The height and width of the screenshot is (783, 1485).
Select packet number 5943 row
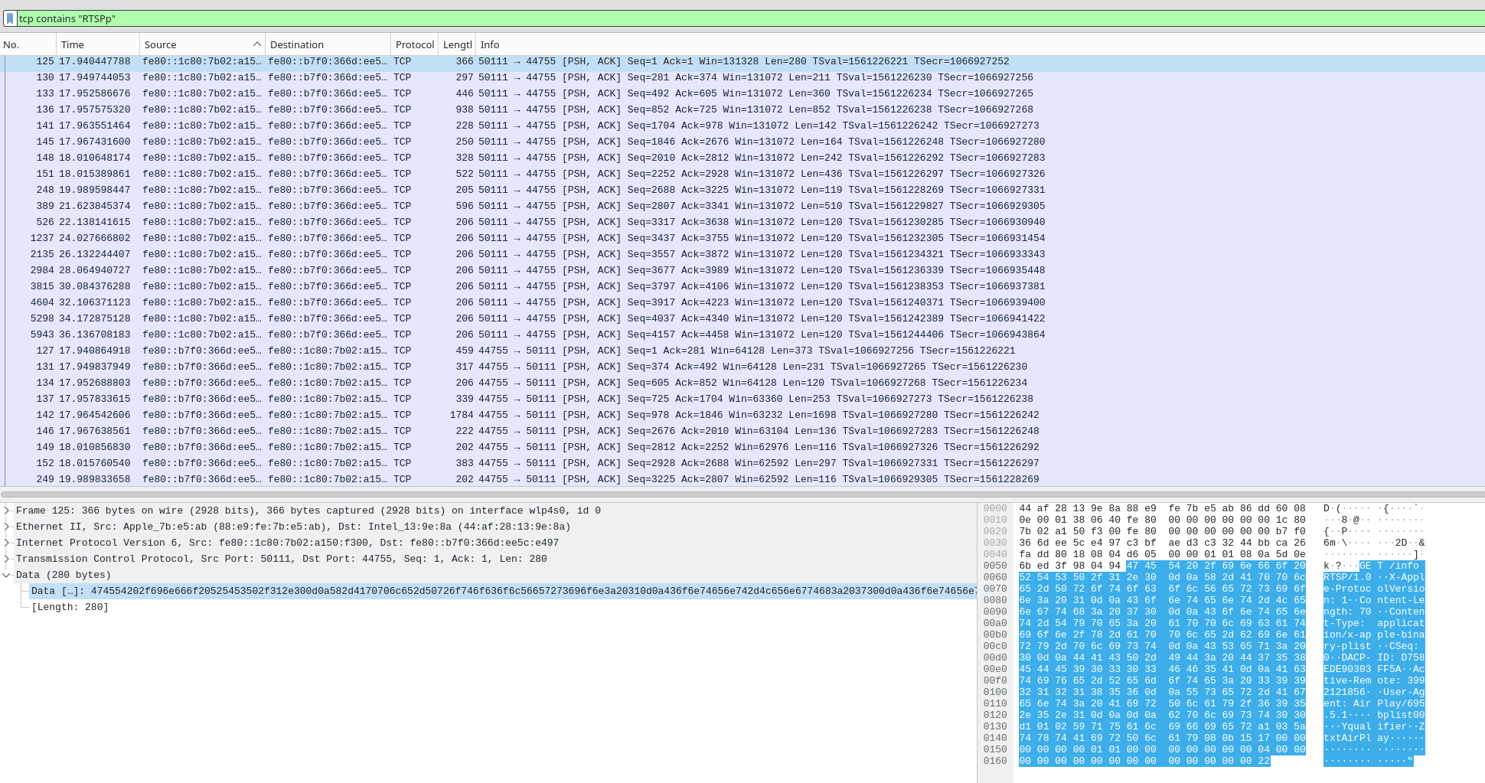[742, 334]
